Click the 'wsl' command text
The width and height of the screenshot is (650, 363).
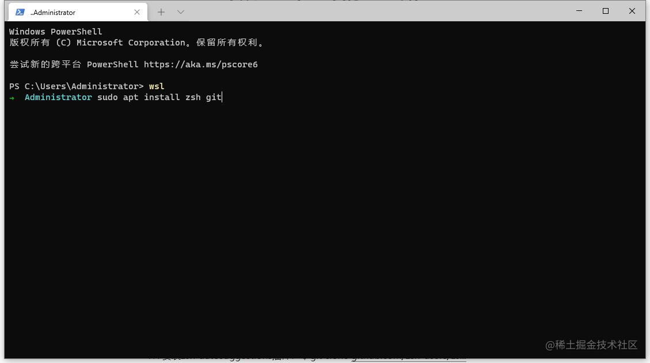point(157,86)
